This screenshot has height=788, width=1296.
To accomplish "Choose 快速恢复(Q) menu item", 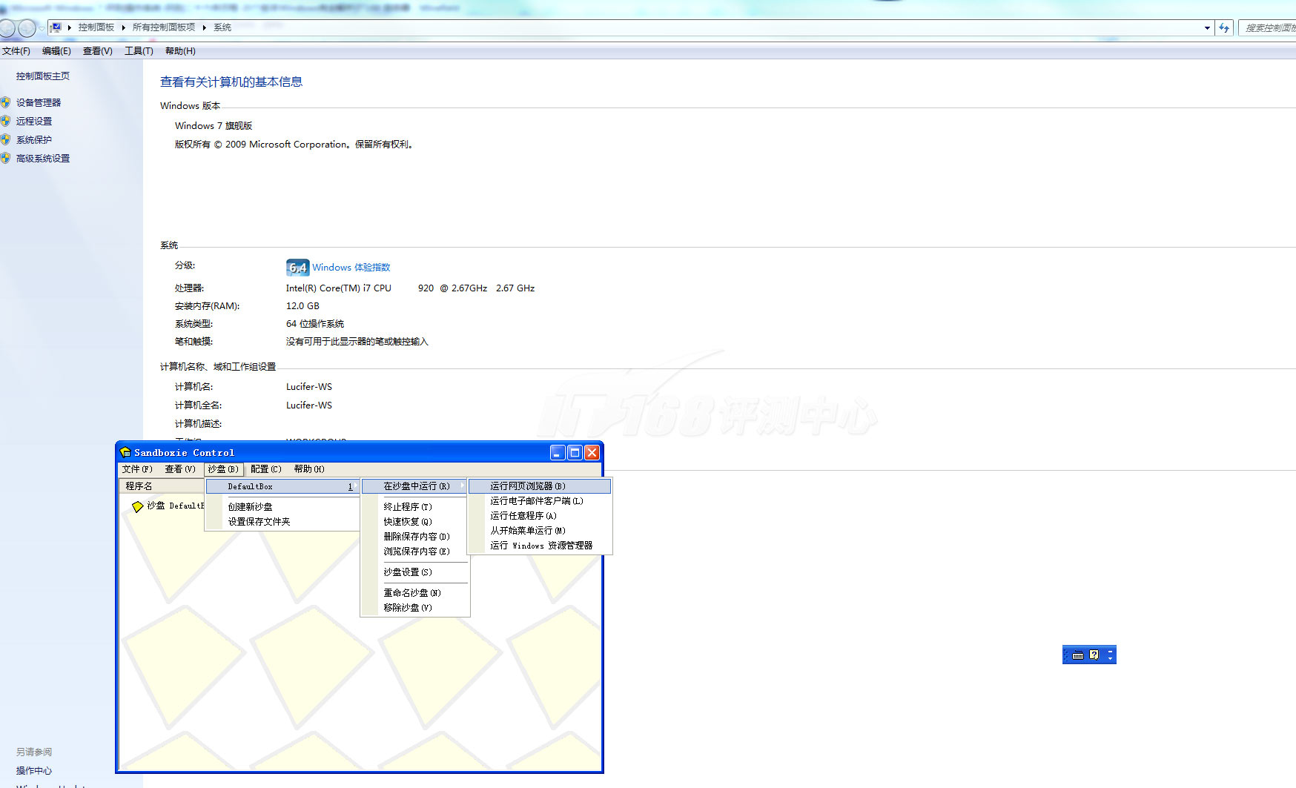I will 415,522.
